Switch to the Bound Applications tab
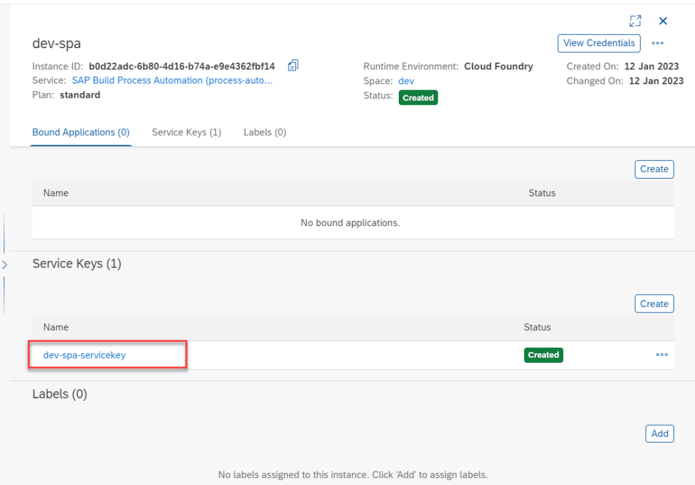The image size is (695, 485). (x=81, y=132)
